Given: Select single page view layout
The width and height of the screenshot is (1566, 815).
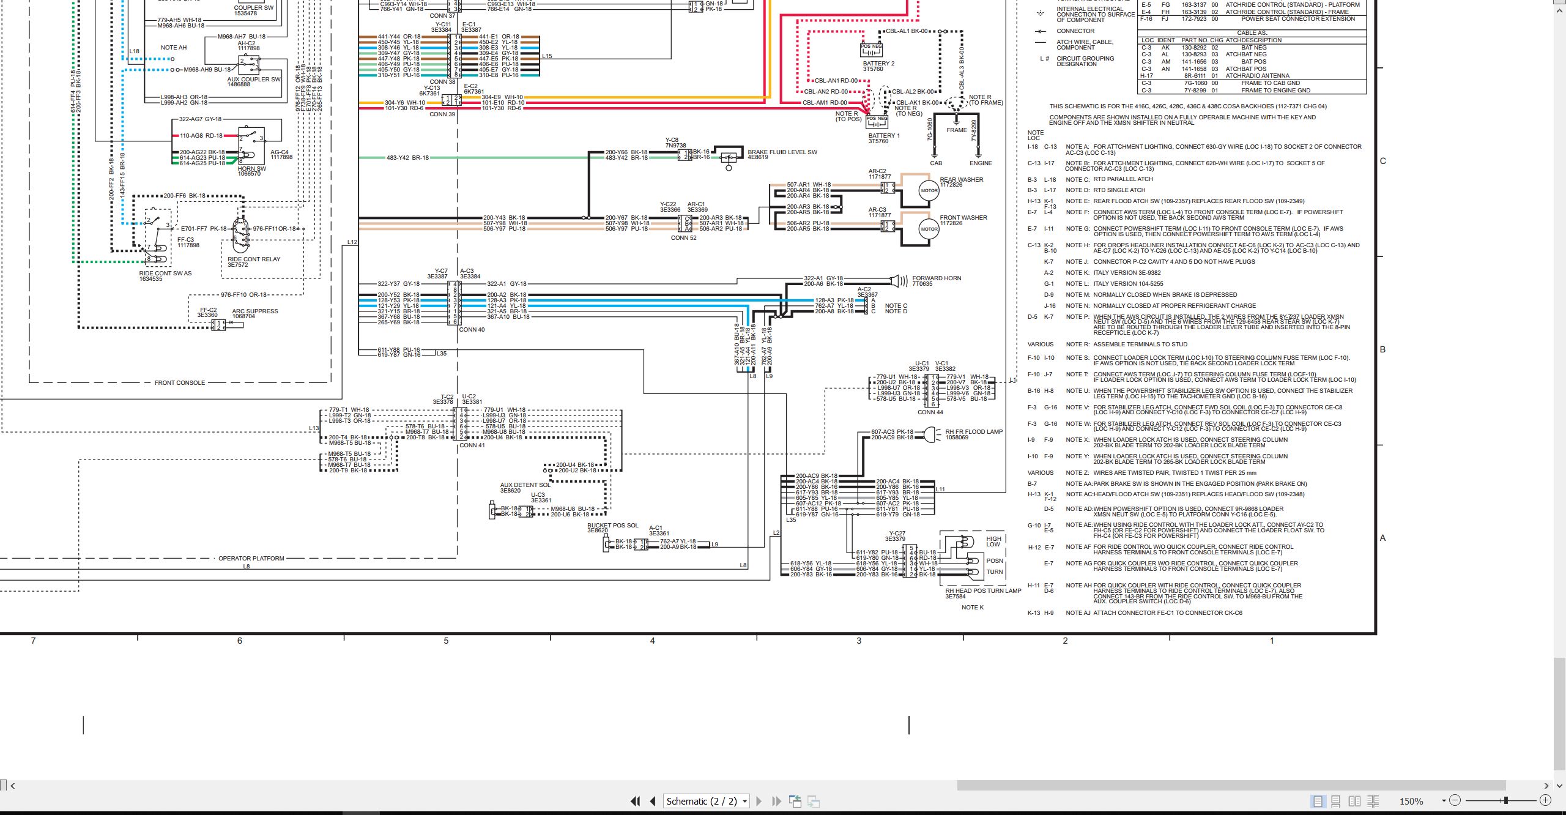Looking at the screenshot, I should [x=1318, y=801].
